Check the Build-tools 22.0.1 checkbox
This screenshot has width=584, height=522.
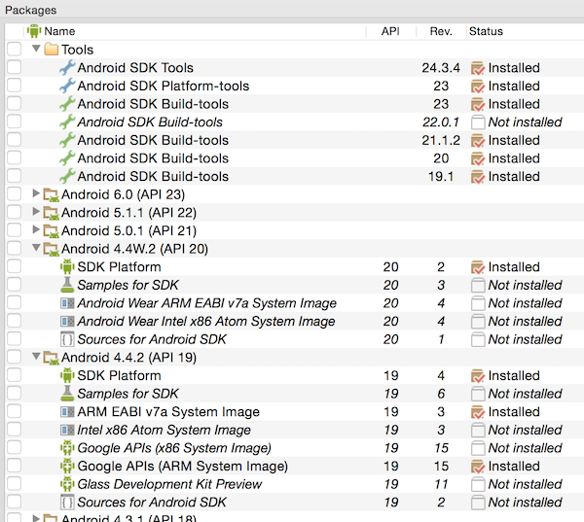15,122
